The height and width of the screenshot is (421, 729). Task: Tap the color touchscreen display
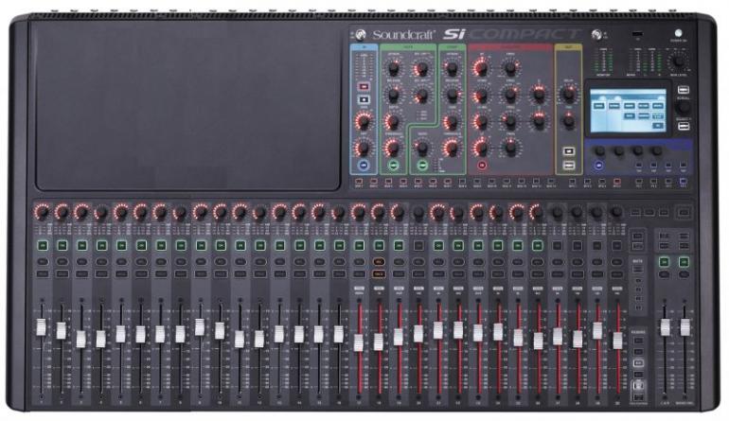pyautogui.click(x=628, y=110)
